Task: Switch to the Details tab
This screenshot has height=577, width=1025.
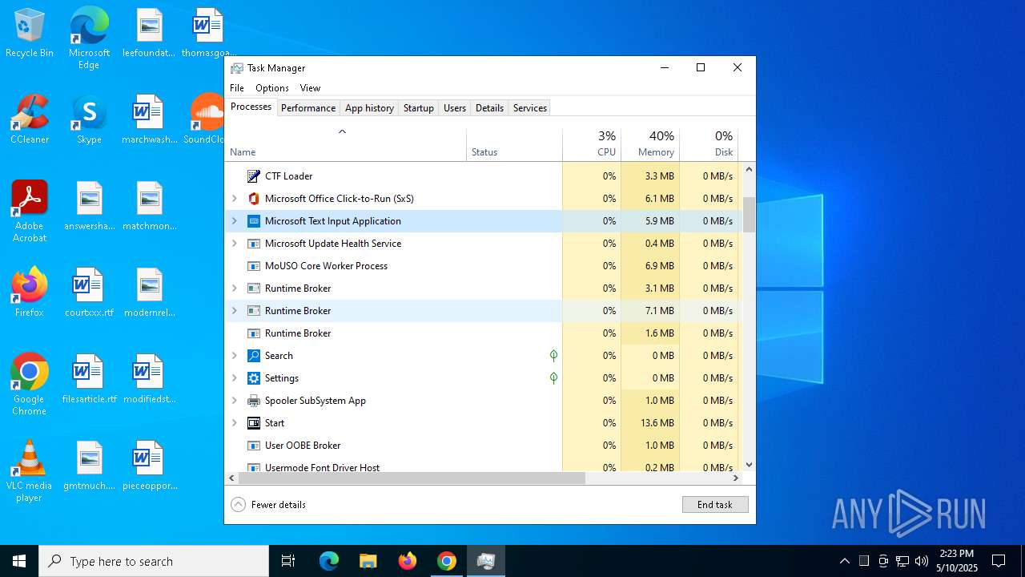Action: coord(489,108)
